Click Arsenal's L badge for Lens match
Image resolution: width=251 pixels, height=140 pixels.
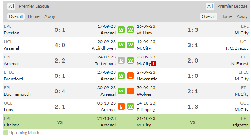click(x=121, y=106)
